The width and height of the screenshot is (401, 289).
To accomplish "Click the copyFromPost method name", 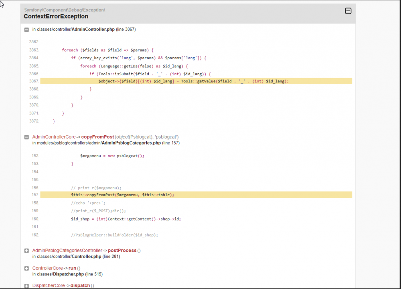I will (97, 137).
